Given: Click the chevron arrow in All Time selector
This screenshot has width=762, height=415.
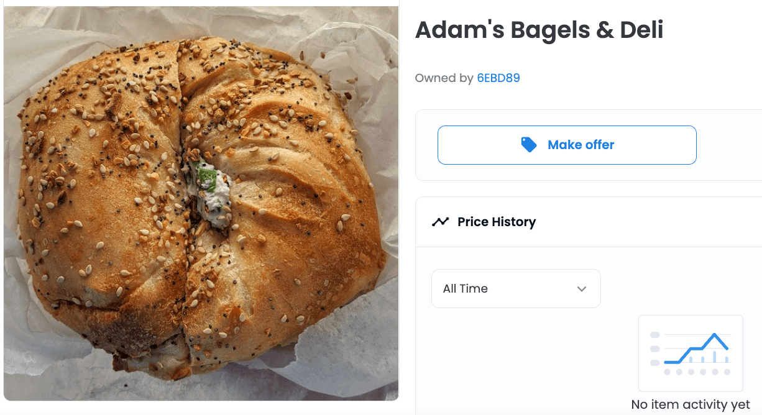Looking at the screenshot, I should [582, 289].
